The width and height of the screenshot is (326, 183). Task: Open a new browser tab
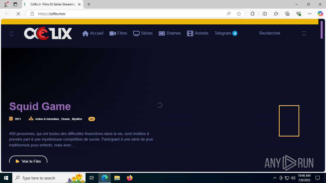(89, 4)
